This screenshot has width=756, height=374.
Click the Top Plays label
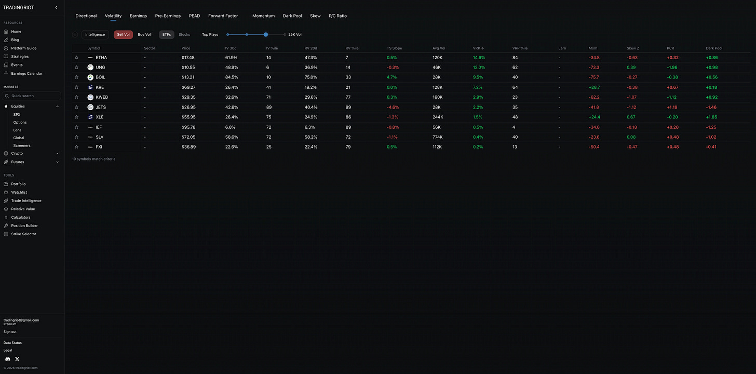210,35
